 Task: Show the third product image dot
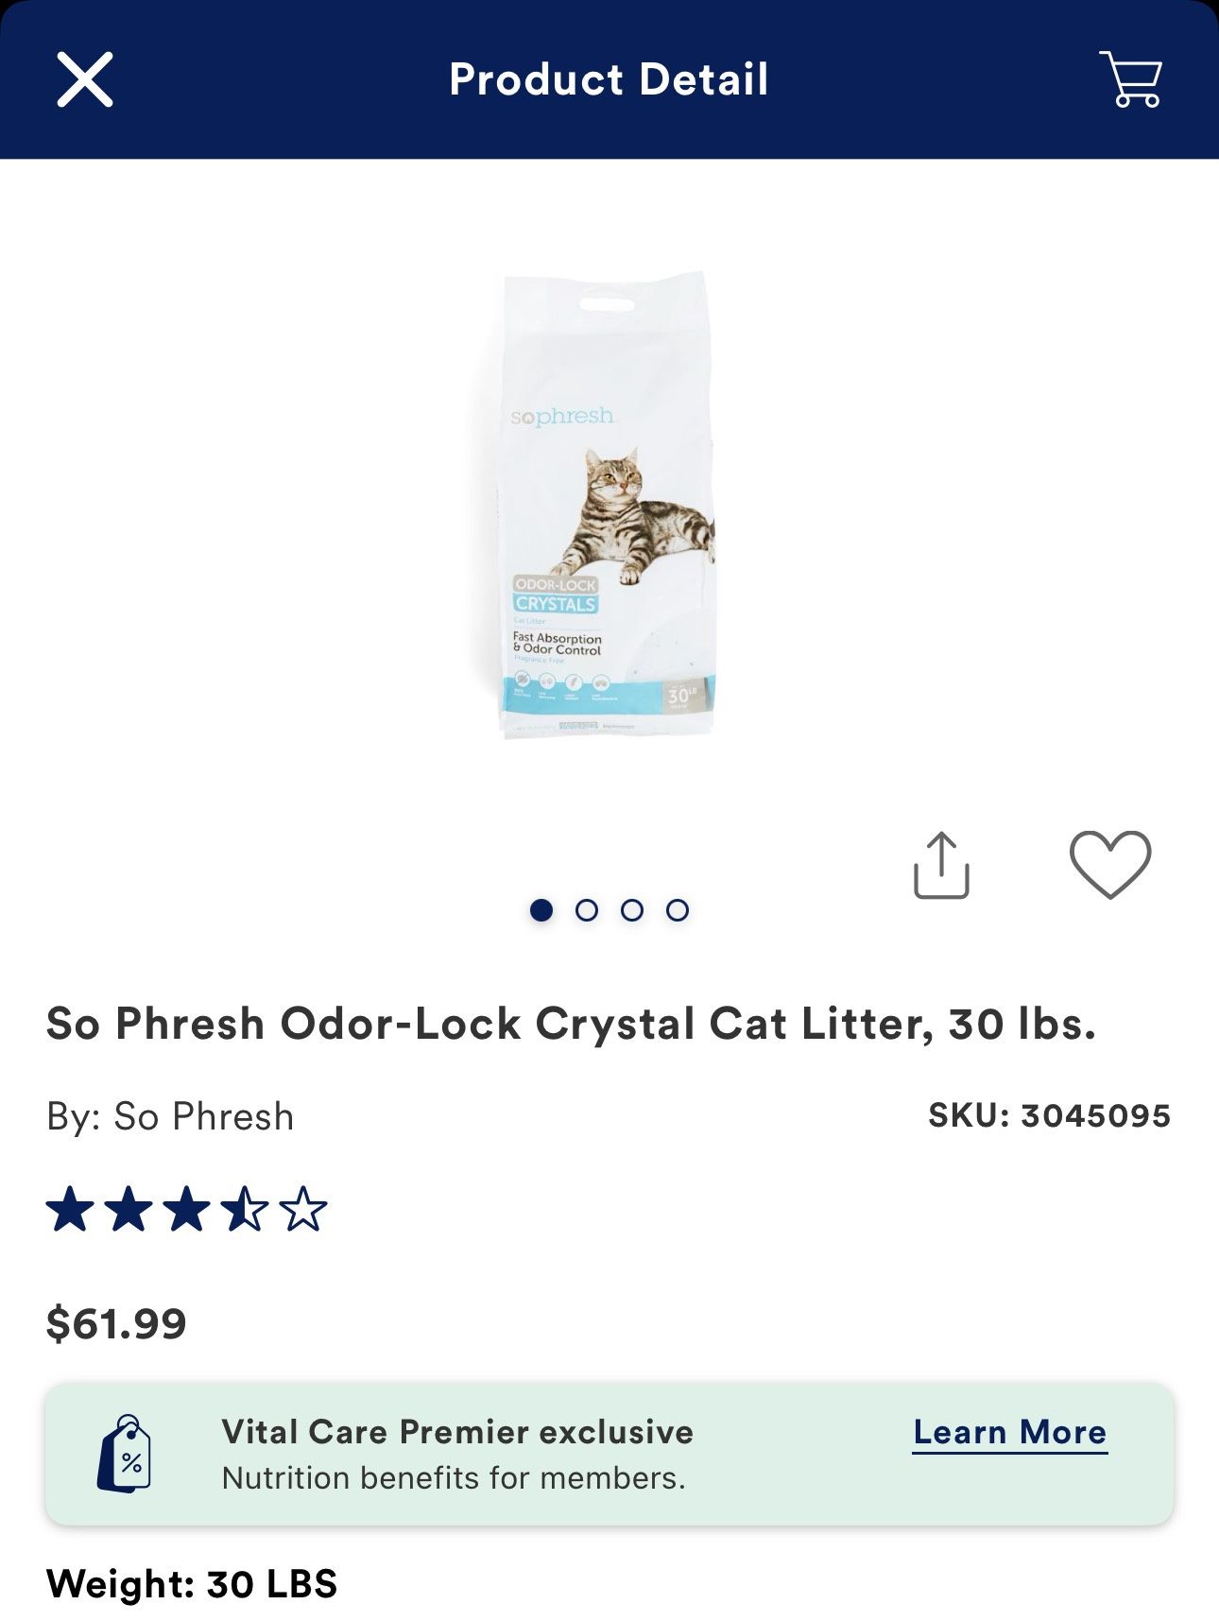632,910
